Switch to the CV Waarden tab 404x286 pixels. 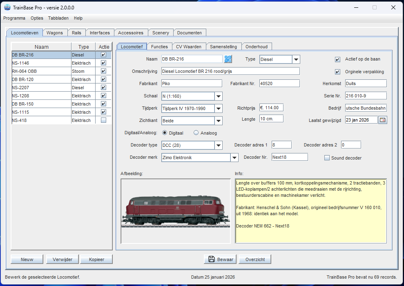[x=189, y=46]
